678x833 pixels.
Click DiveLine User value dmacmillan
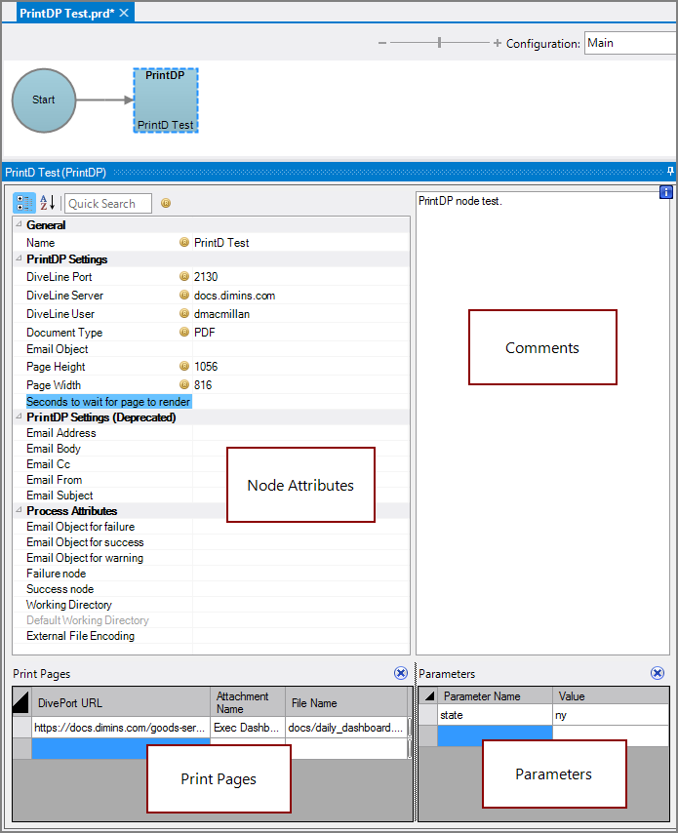tap(222, 314)
